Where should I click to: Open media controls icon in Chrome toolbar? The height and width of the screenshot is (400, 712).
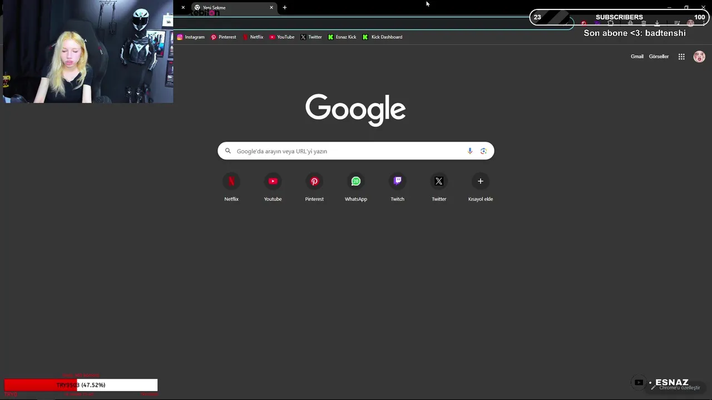(677, 23)
